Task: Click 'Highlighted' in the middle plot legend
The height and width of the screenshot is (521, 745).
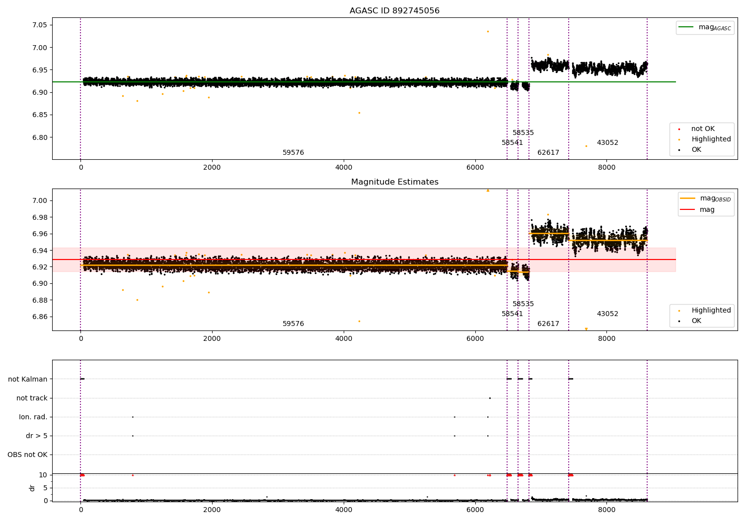Action: click(x=704, y=311)
